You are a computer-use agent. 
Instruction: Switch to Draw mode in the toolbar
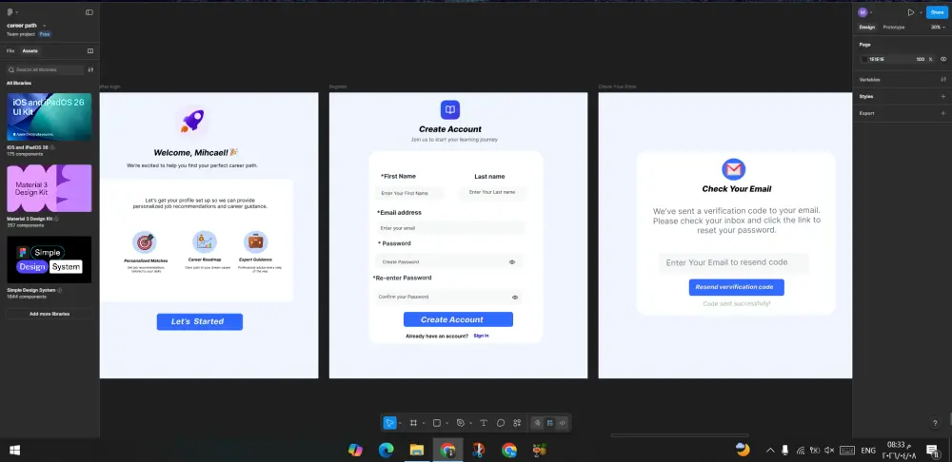tap(537, 423)
